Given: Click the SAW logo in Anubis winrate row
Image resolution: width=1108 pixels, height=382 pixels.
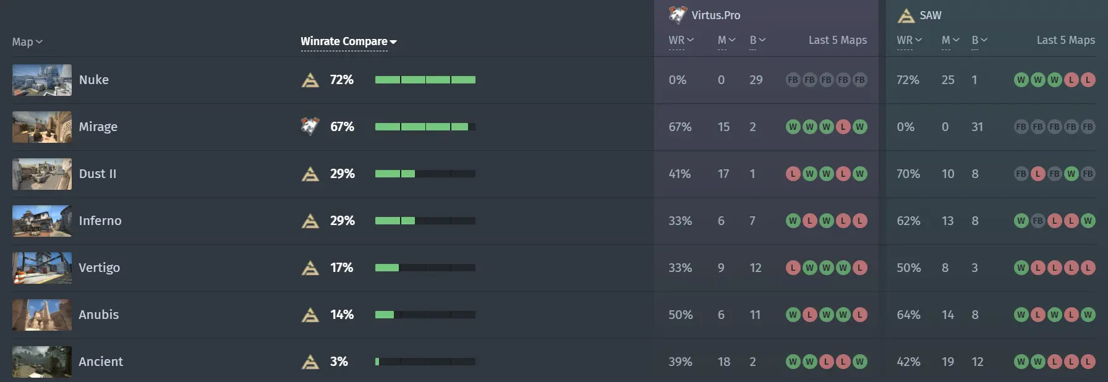Looking at the screenshot, I should [310, 315].
